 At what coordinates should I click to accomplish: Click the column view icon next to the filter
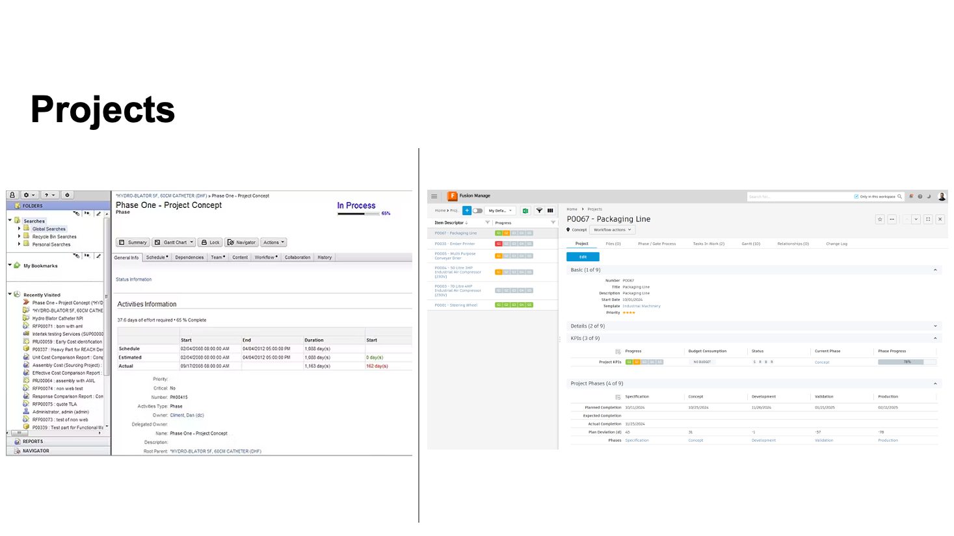551,211
